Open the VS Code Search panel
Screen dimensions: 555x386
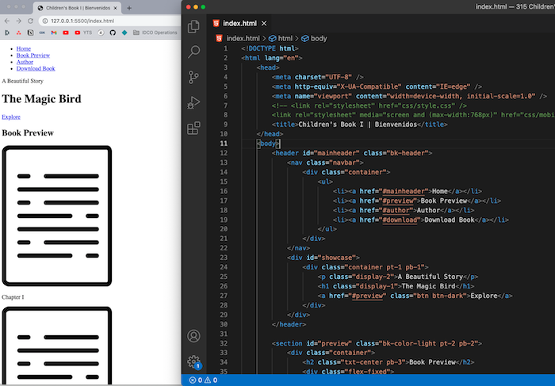pos(193,52)
